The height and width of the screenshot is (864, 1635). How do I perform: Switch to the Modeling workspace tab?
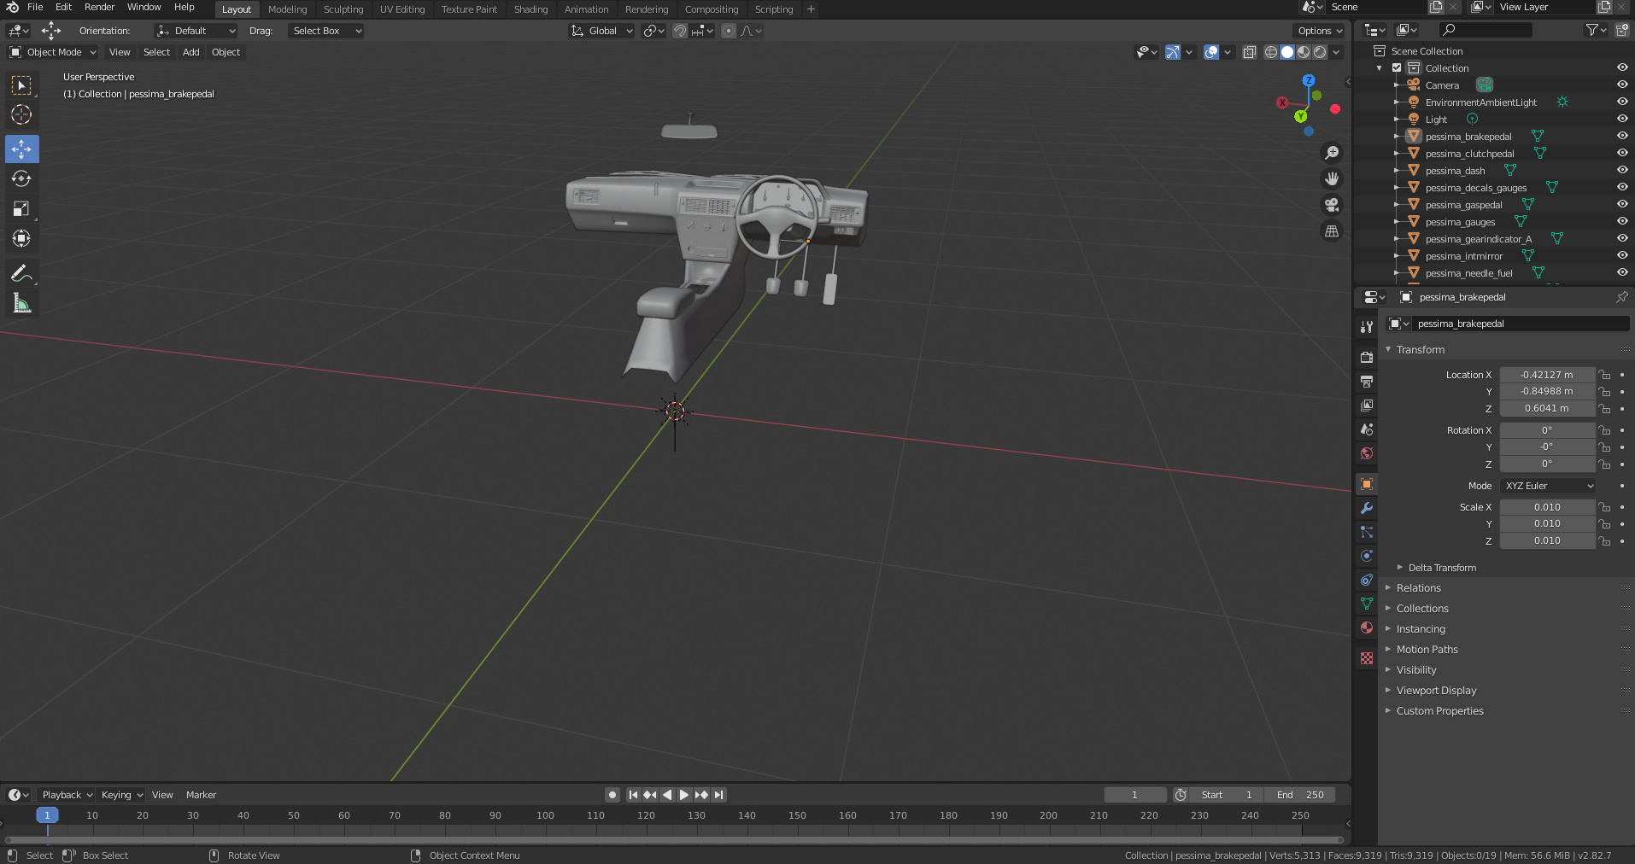[x=287, y=9]
